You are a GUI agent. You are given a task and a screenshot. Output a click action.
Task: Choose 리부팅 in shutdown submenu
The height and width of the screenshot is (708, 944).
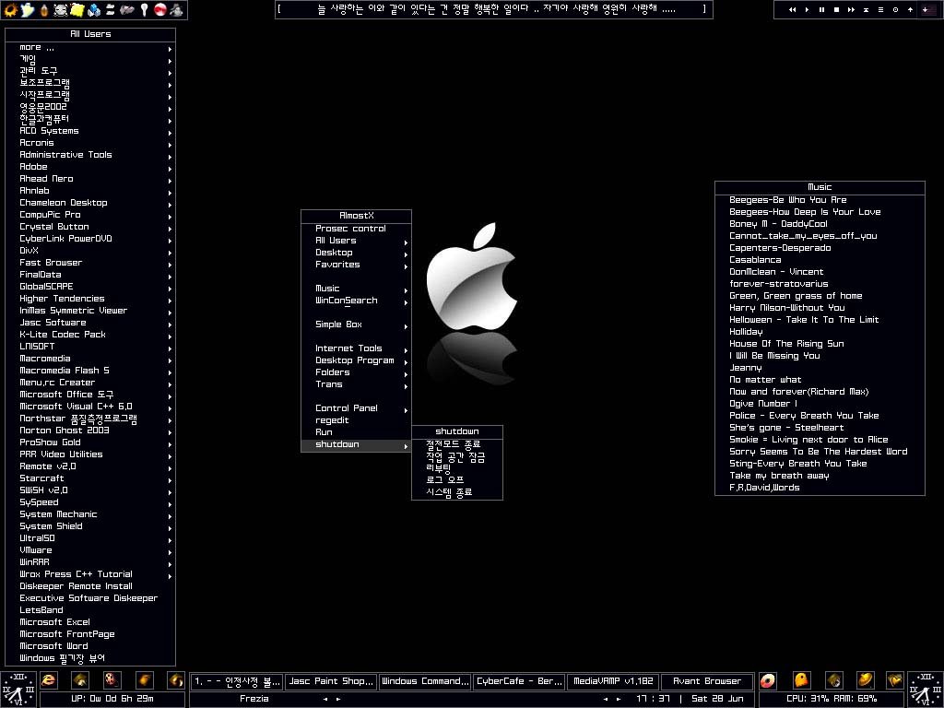pos(457,468)
